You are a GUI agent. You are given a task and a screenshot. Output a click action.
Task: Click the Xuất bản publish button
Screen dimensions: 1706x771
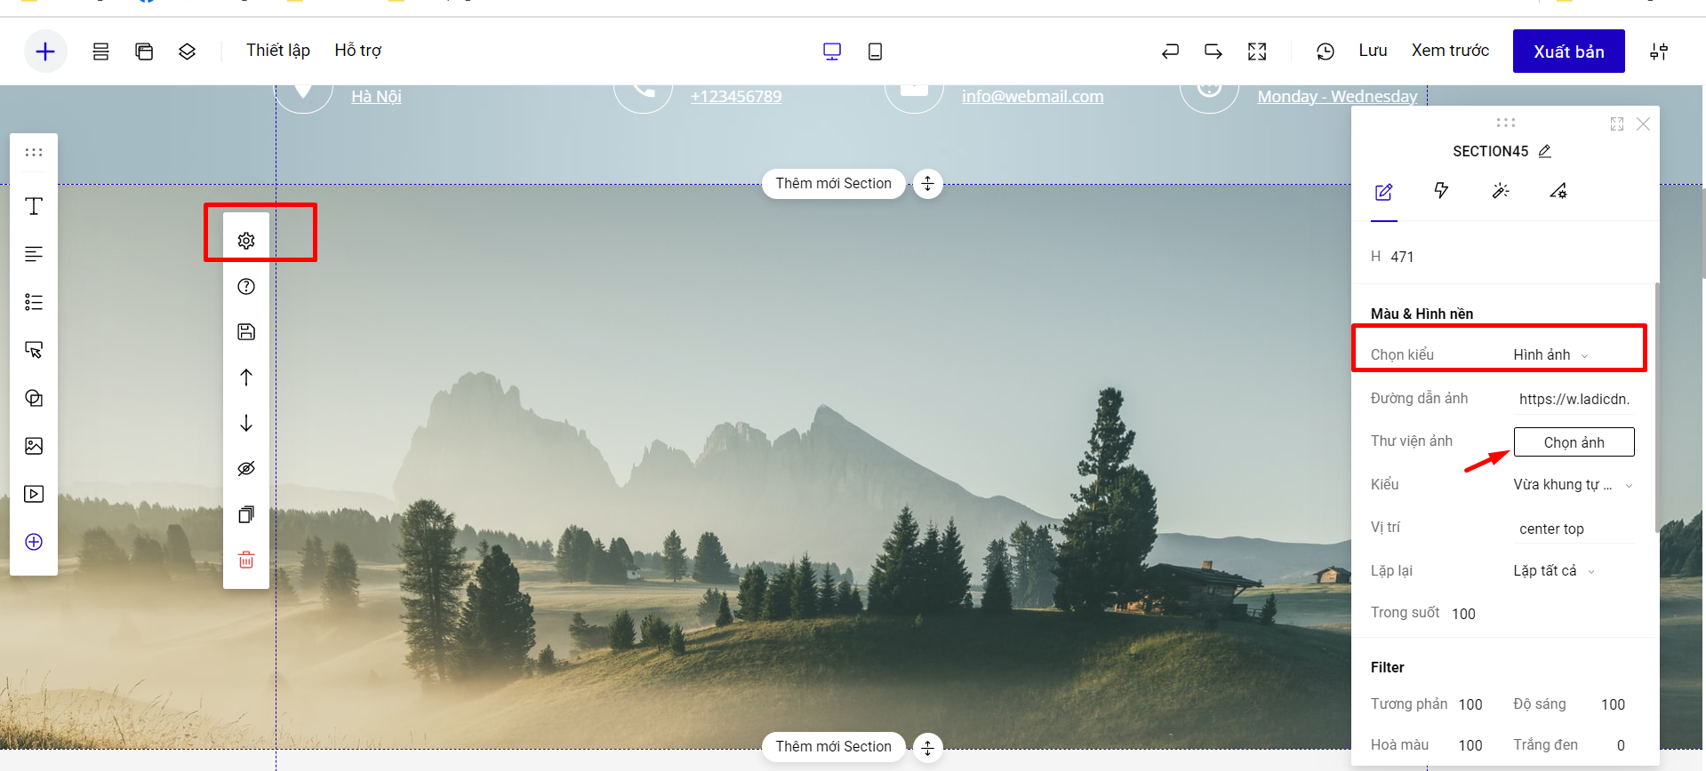tap(1568, 52)
